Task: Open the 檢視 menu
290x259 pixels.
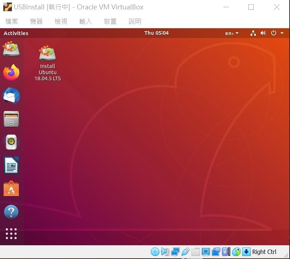Action: click(x=61, y=21)
